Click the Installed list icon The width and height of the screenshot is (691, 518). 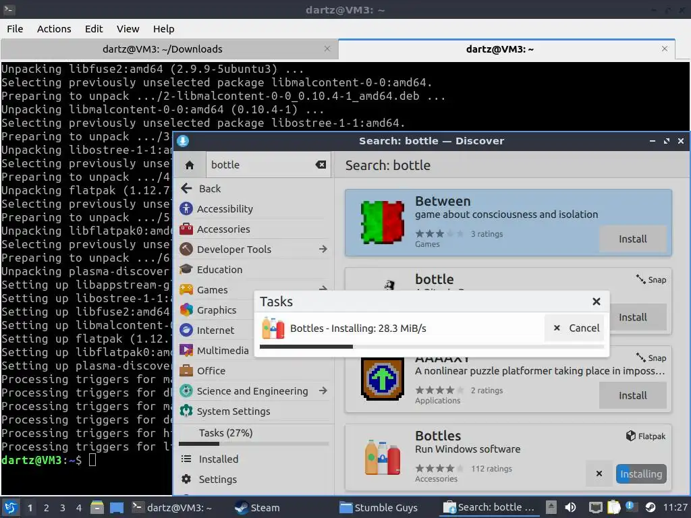click(186, 459)
